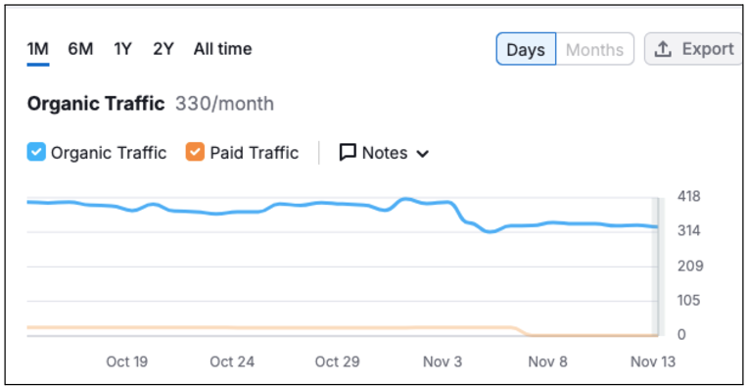Viewport: 748px width, 387px height.
Task: Select the 2Y time range tab
Action: (x=164, y=49)
